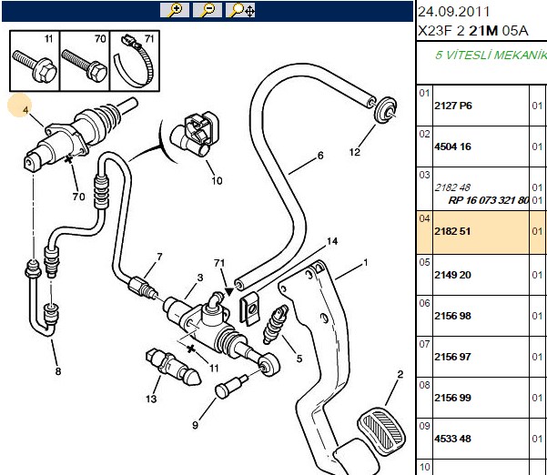Select part number 2127 P6
The width and height of the screenshot is (547, 475).
453,106
